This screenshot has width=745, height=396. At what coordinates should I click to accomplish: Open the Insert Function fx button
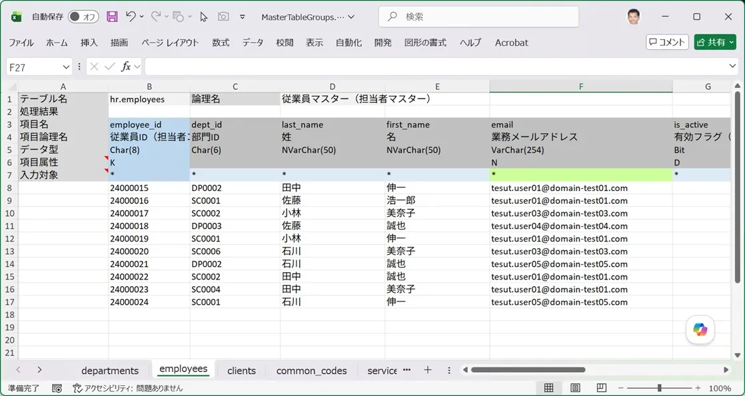point(126,67)
